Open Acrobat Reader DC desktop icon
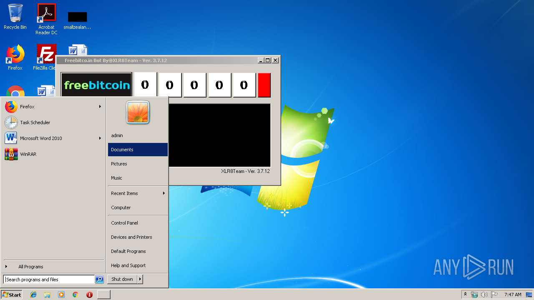 click(x=46, y=19)
